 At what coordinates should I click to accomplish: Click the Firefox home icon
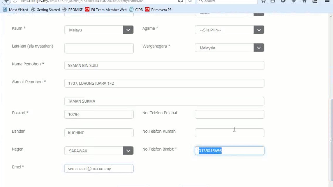[304, 1]
